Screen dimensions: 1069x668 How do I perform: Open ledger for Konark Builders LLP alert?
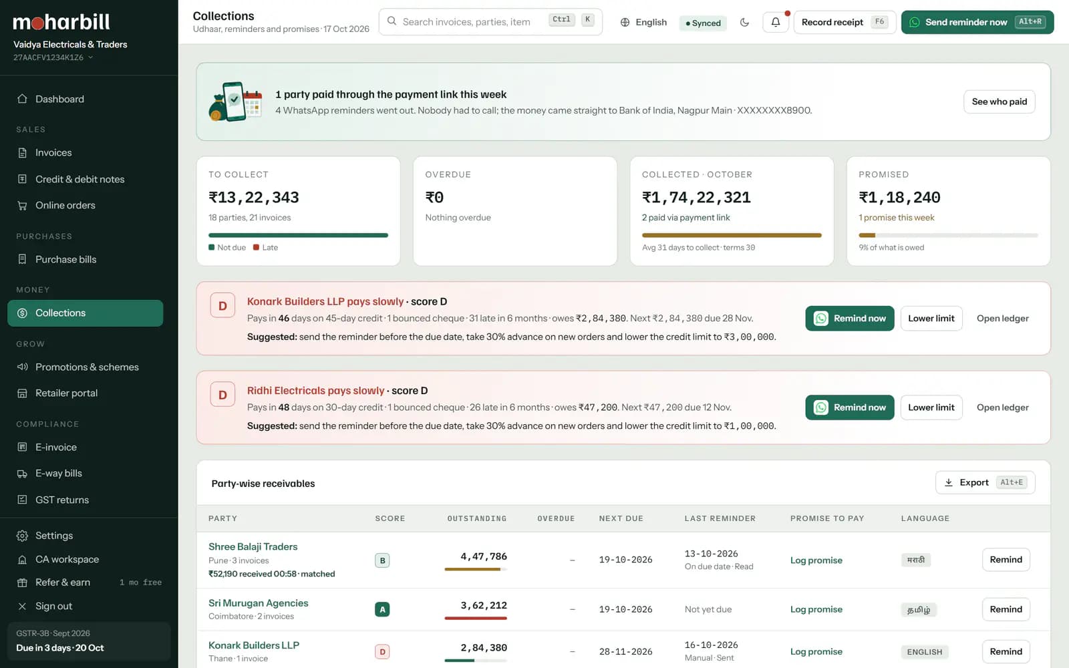[x=1002, y=319]
